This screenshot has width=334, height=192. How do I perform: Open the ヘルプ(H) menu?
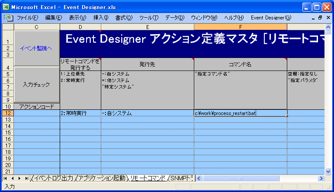click(234, 18)
